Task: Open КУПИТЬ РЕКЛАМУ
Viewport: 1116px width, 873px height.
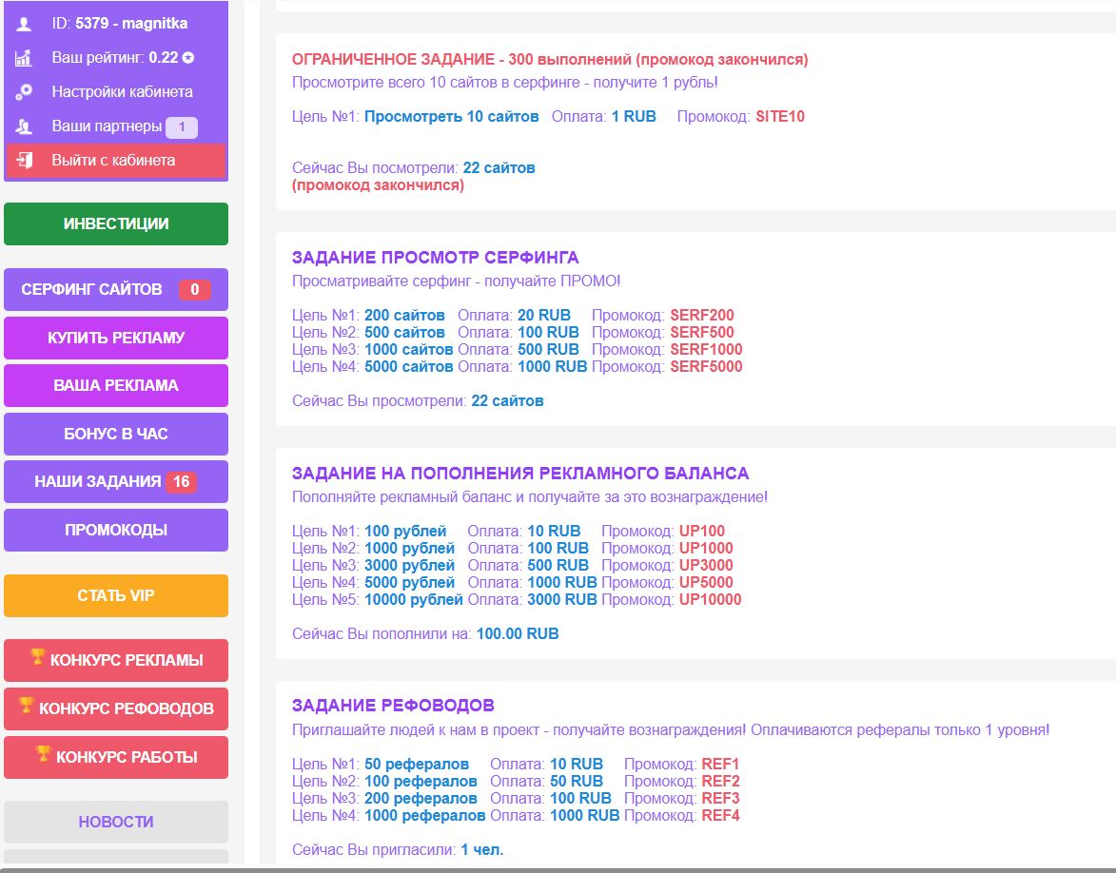Action: click(116, 338)
